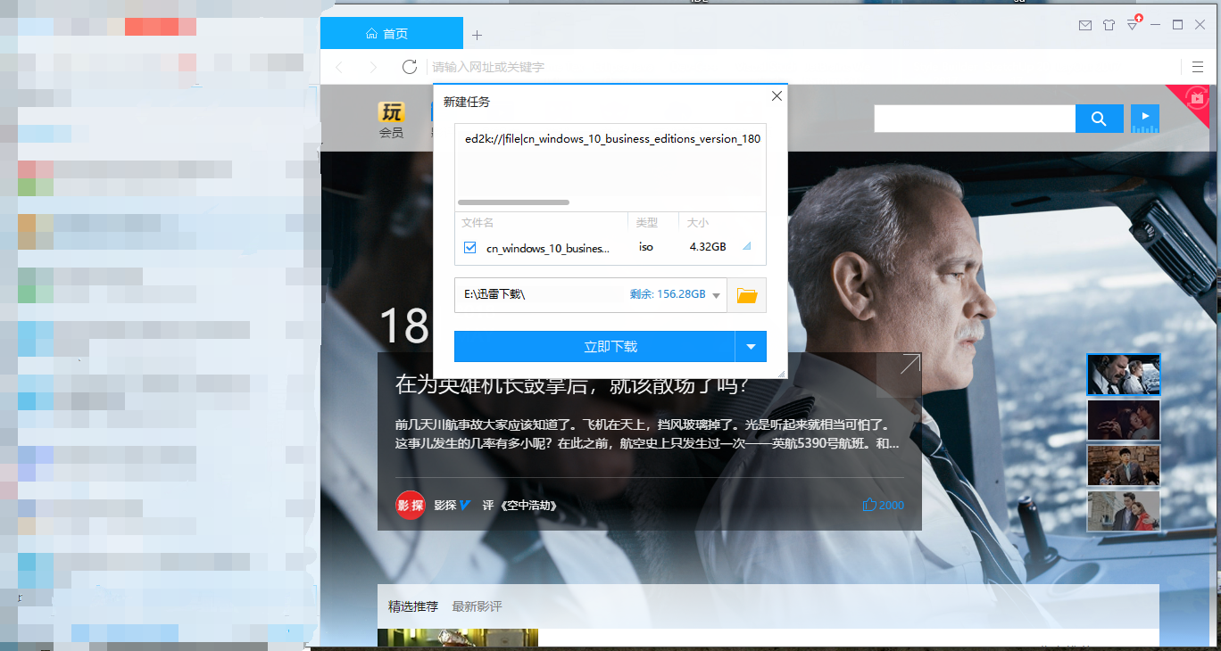This screenshot has height=651, width=1221.
Task: Switch to the 最新影评 tab
Action: [x=477, y=606]
